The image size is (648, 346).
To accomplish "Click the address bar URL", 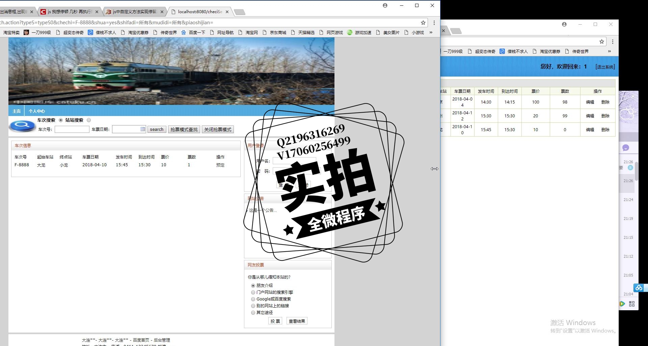I will tap(106, 23).
